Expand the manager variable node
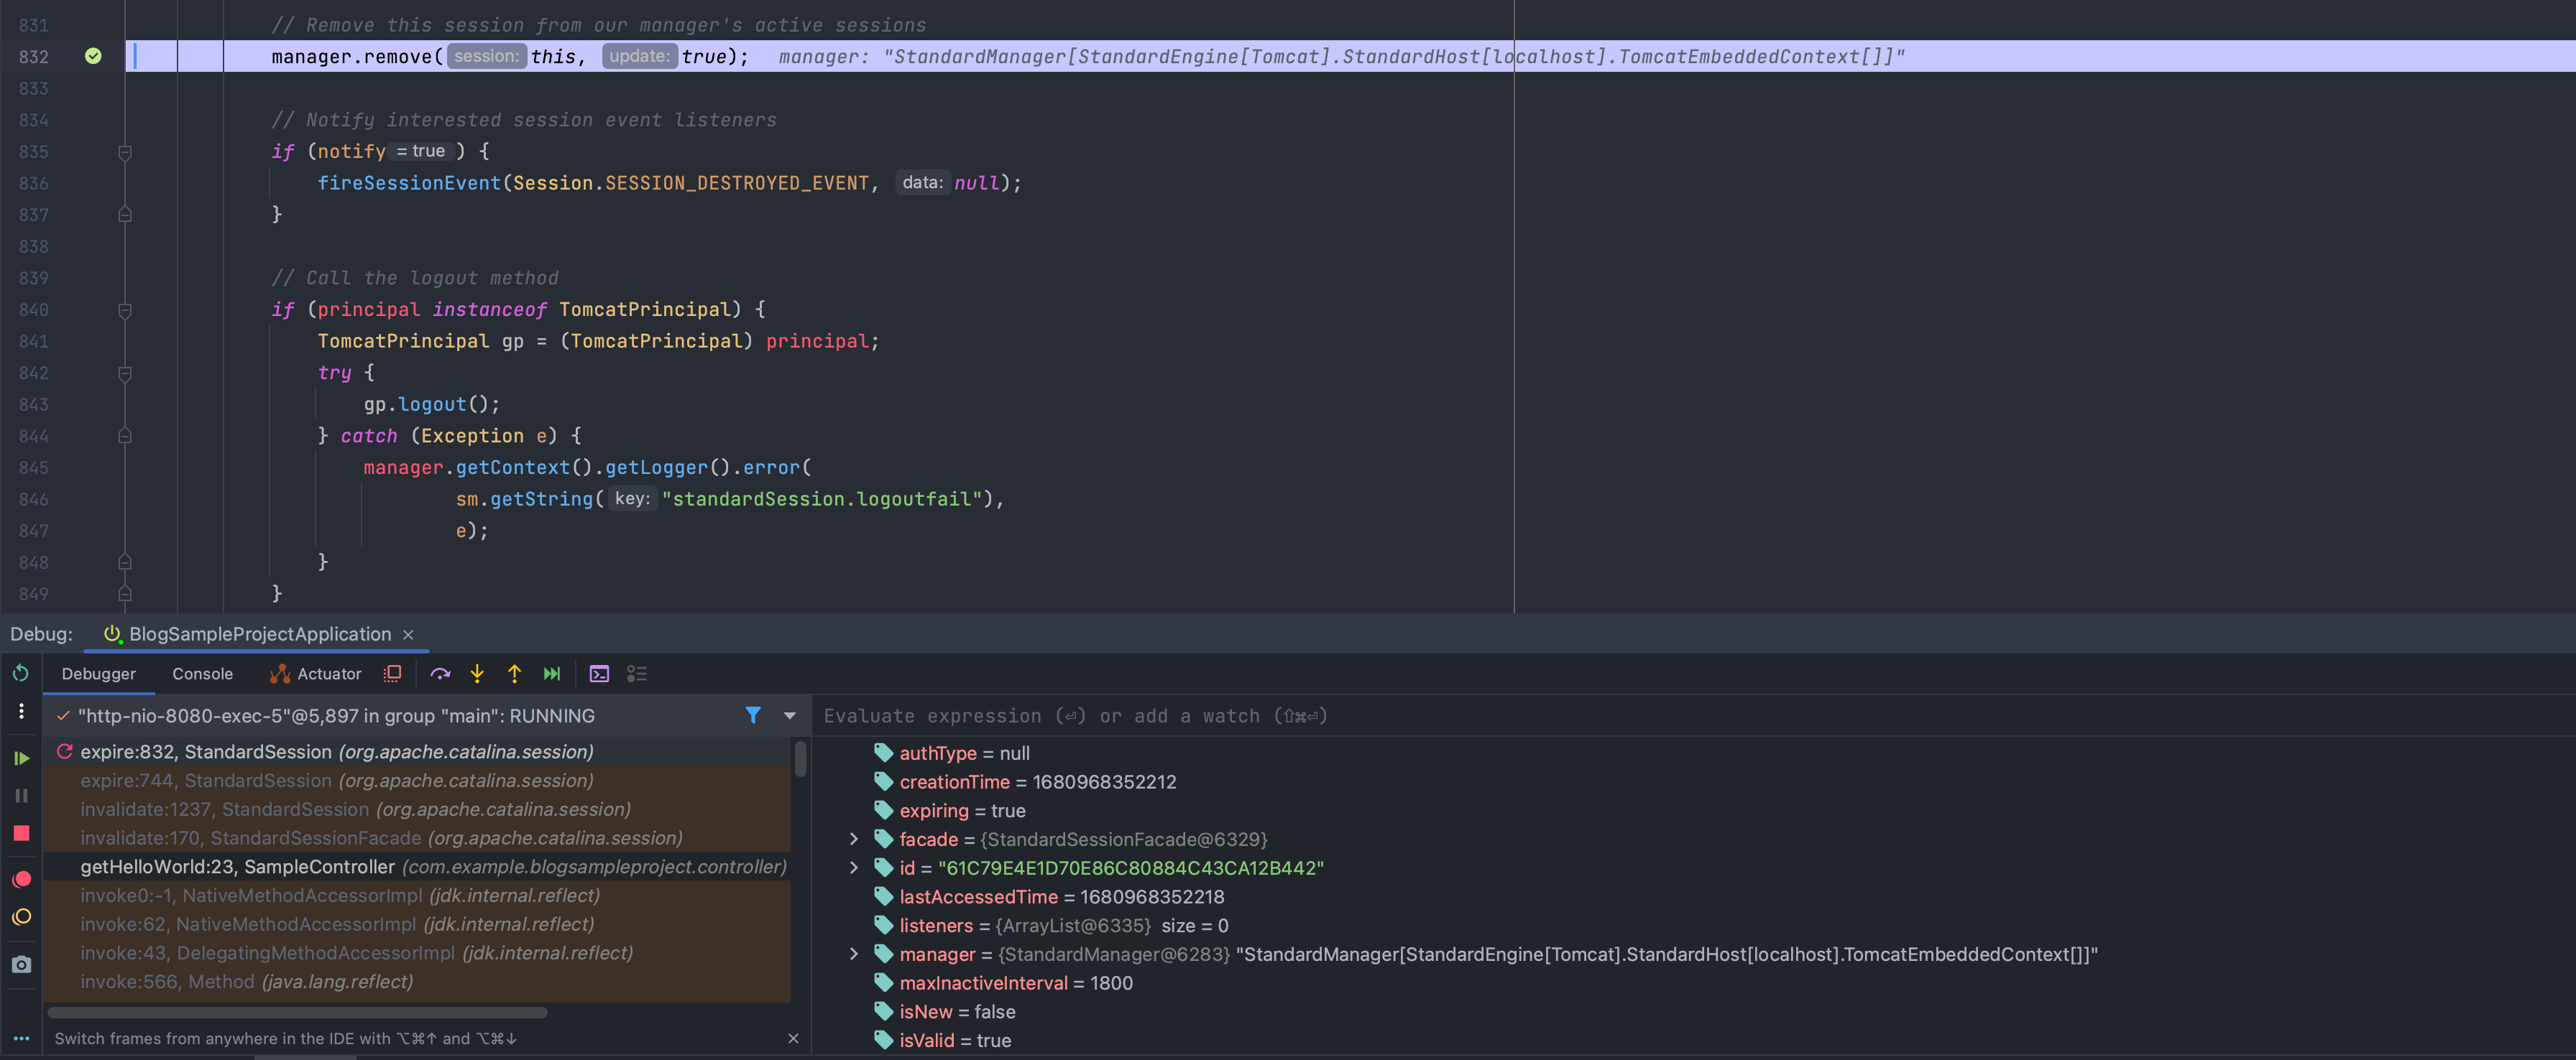 (853, 954)
